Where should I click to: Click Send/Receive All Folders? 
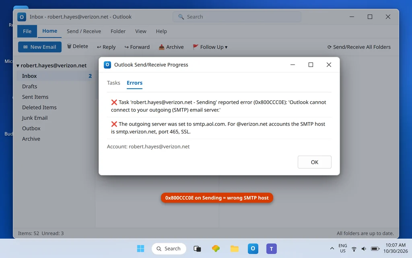(359, 47)
